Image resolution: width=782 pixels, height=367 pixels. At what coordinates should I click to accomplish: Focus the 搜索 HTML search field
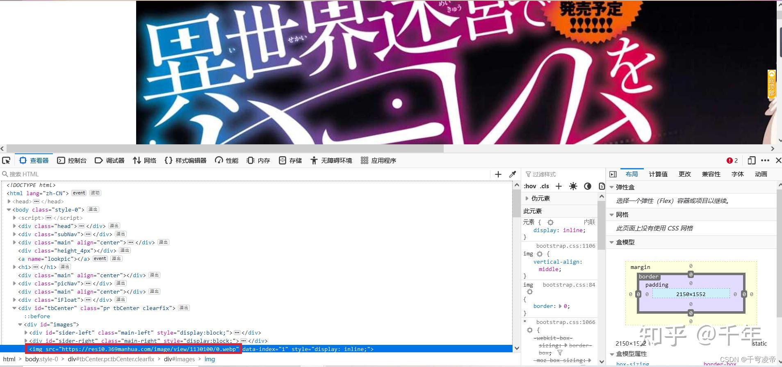[246, 174]
